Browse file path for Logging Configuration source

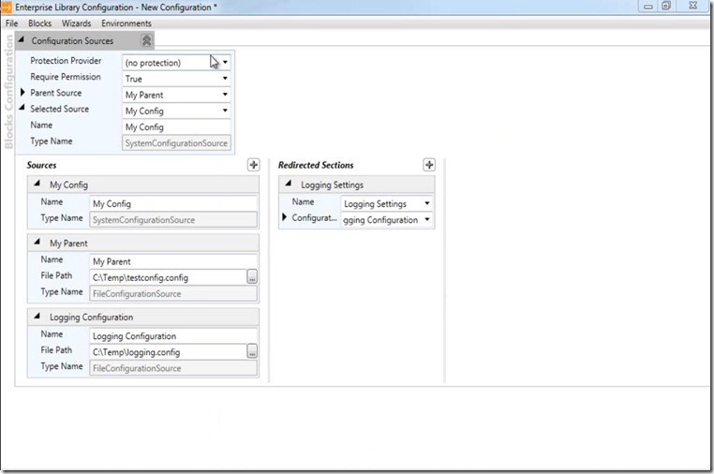tap(252, 351)
